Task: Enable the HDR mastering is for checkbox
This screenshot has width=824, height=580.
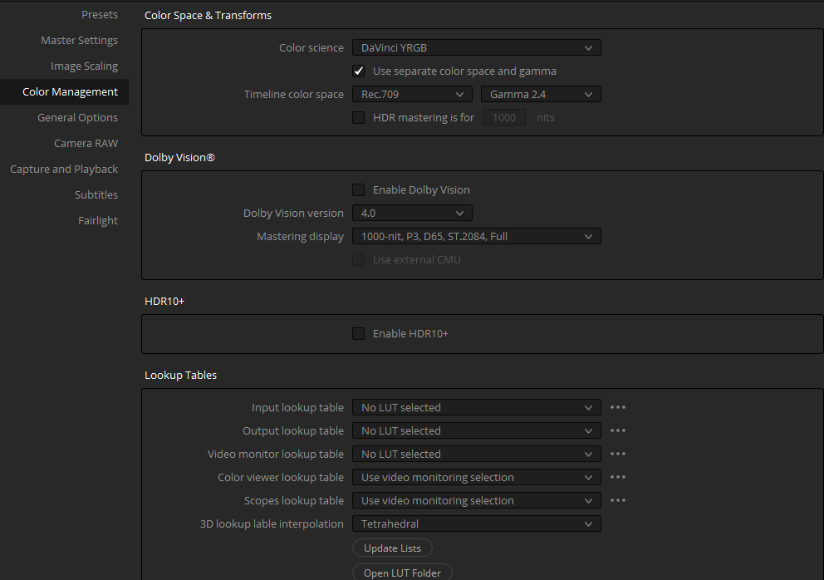Action: pyautogui.click(x=358, y=117)
